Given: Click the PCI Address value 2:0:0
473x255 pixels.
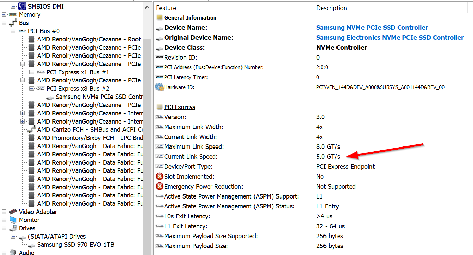Looking at the screenshot, I should 322,67.
